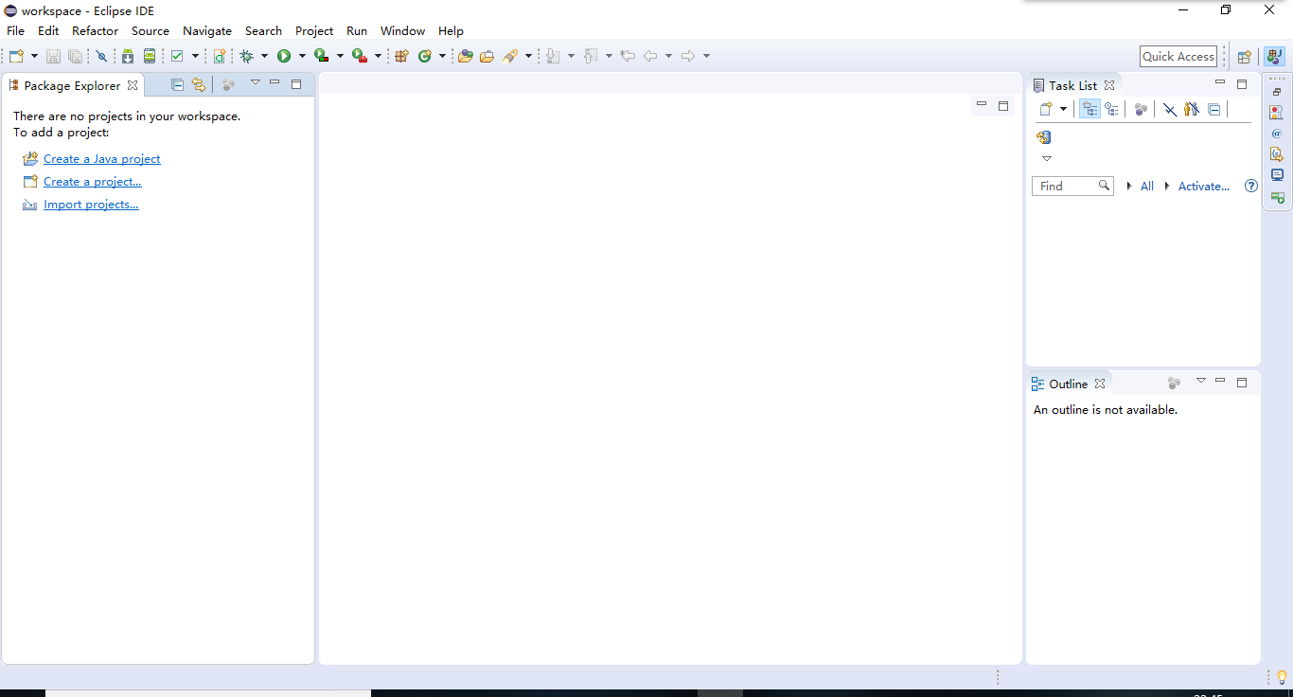Viewport: 1293px width, 697px height.
Task: Open the Search dialog torch icon
Action: (x=509, y=56)
